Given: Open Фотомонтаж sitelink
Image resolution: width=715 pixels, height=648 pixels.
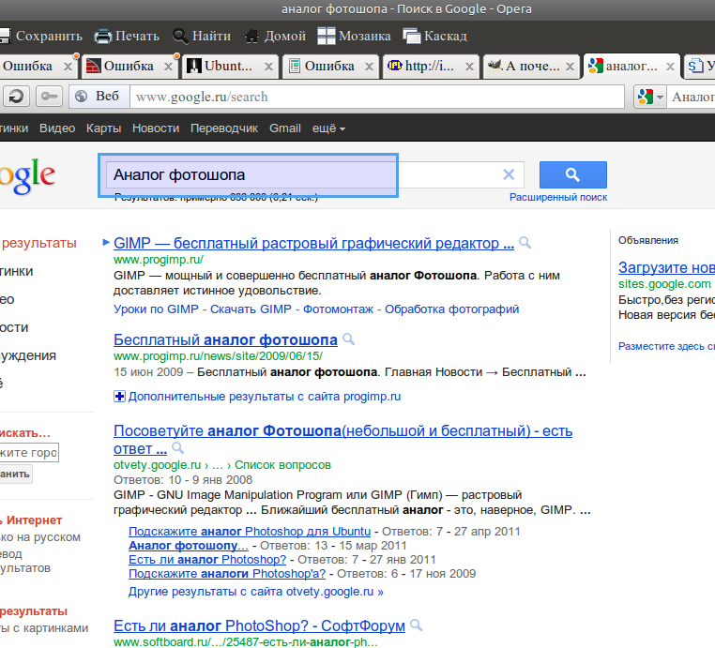Looking at the screenshot, I should 338,309.
